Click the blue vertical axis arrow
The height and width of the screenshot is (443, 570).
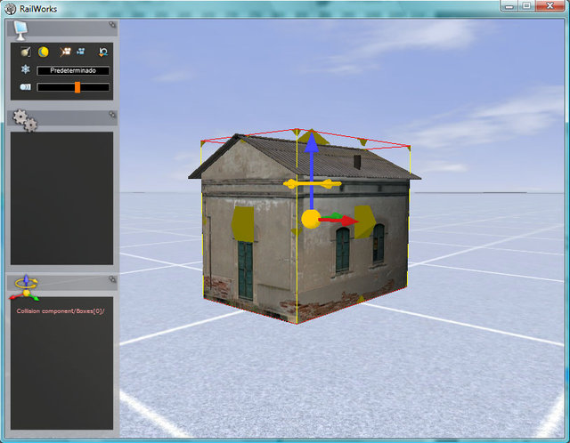[312, 151]
